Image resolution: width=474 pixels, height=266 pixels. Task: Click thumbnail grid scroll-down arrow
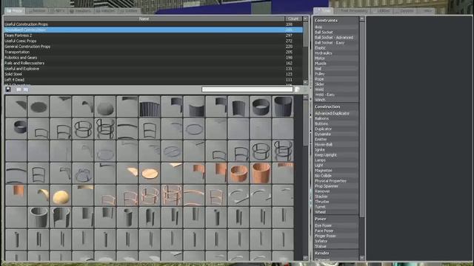(305, 258)
